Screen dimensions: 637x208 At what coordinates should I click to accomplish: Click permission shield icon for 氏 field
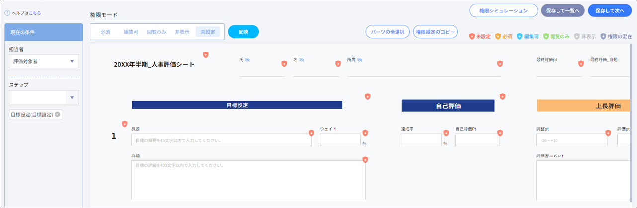[x=284, y=64]
